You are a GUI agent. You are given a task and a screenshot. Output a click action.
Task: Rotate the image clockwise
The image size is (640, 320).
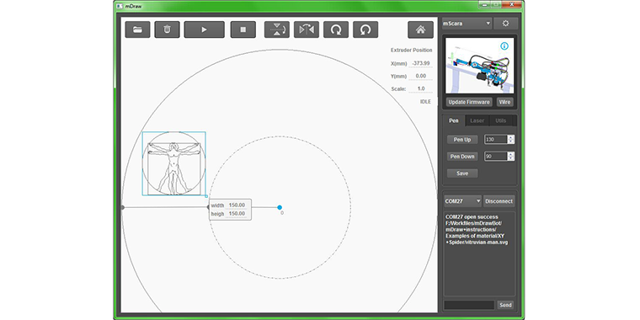336,29
